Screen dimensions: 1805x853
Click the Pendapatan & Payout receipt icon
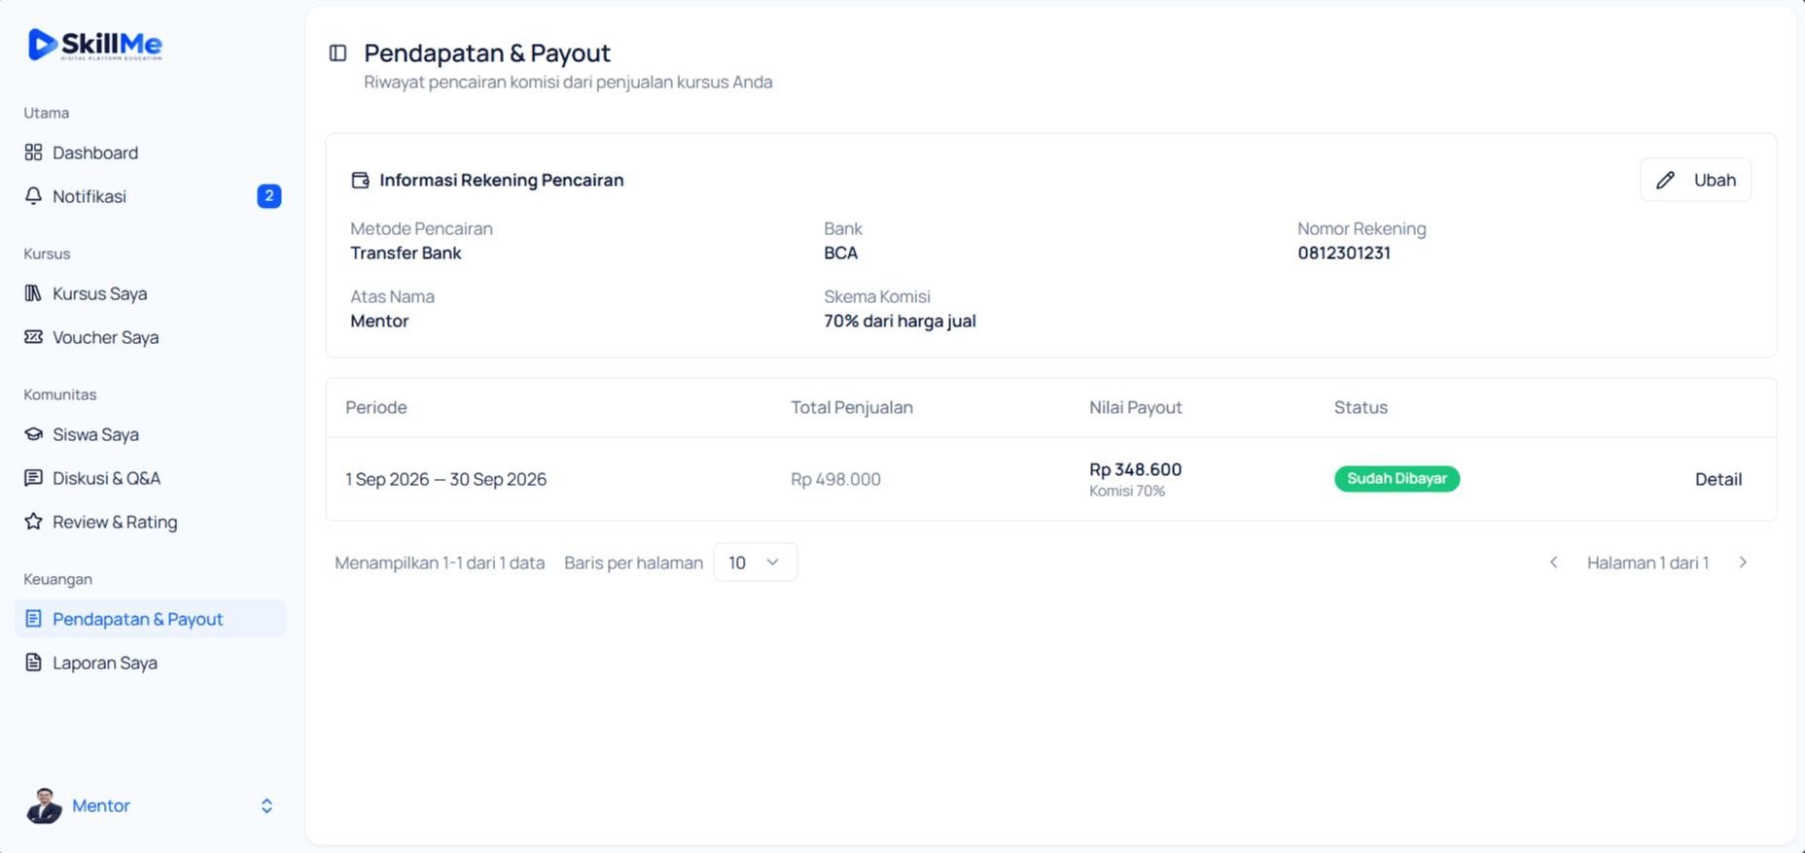33,619
